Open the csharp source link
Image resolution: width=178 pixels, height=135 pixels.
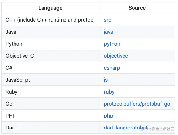(112, 68)
